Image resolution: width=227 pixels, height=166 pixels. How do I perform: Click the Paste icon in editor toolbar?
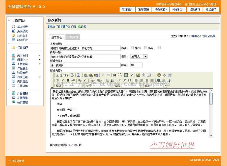(86, 75)
